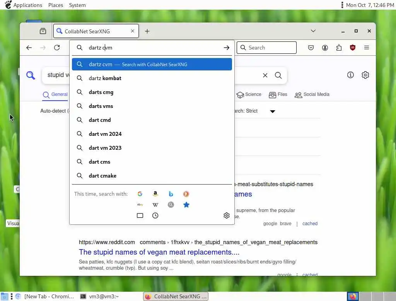
Task: Open the recent browsing tab overview icon
Action: coord(43,31)
